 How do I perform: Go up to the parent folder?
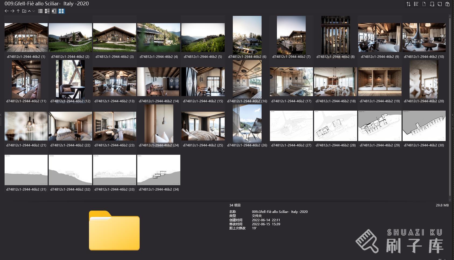tap(18, 11)
